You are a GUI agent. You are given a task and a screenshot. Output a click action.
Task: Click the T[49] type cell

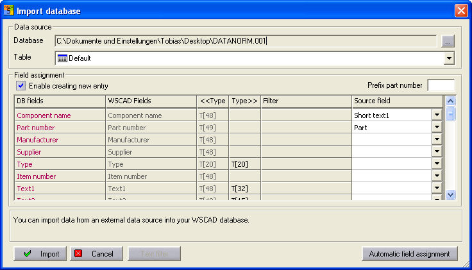point(213,128)
